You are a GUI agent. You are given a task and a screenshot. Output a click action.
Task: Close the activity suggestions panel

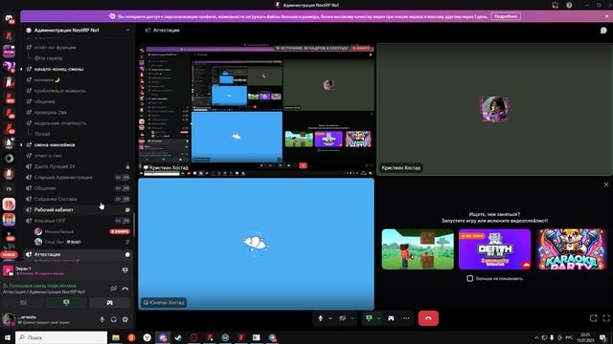(x=606, y=184)
